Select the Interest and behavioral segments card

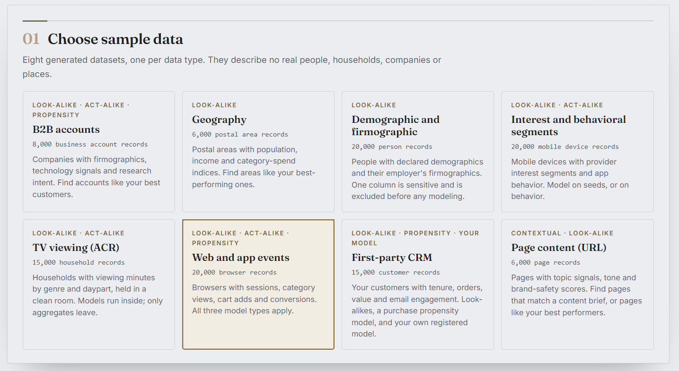(x=577, y=152)
